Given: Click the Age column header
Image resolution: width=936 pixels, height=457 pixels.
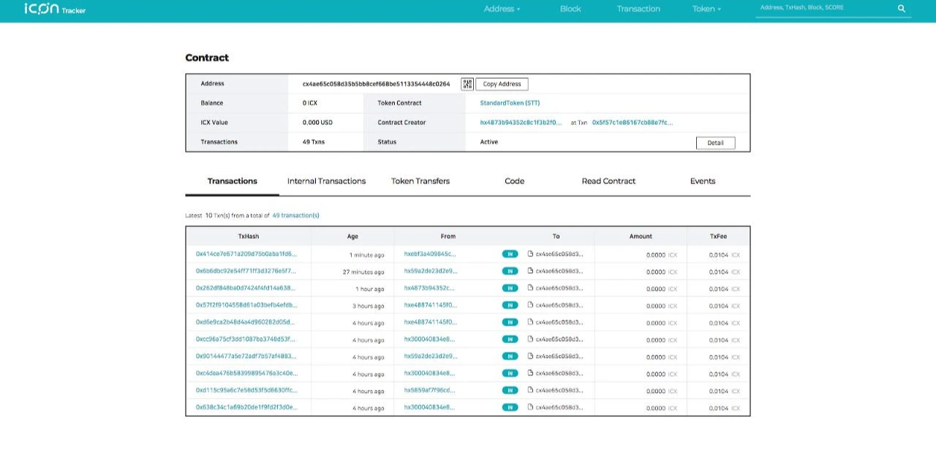Looking at the screenshot, I should coord(352,236).
